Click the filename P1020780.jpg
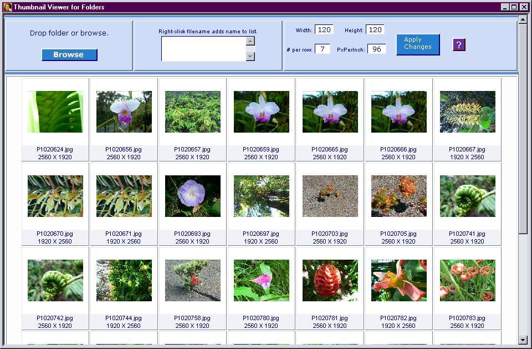Image resolution: width=532 pixels, height=349 pixels. pos(261,318)
